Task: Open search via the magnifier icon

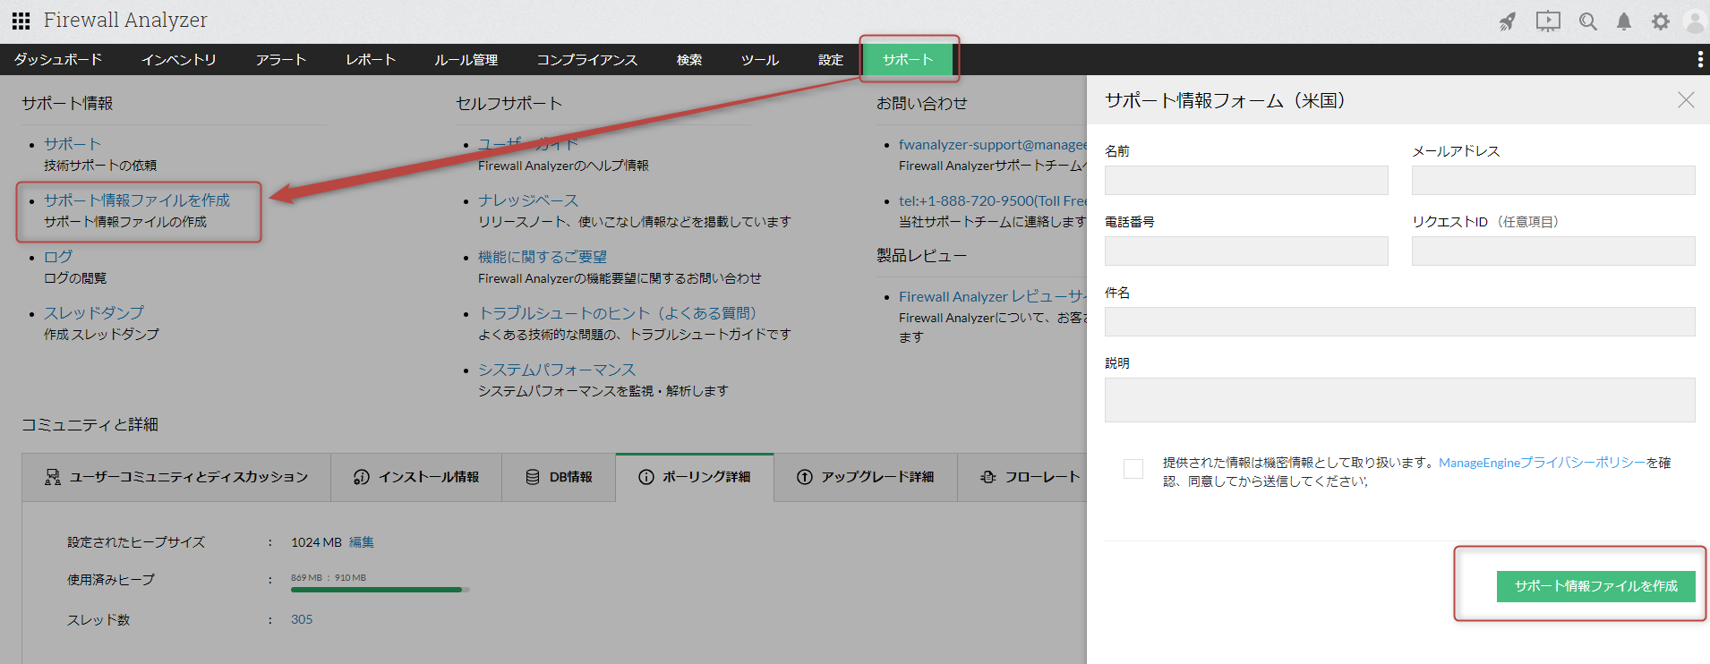Action: tap(1588, 21)
